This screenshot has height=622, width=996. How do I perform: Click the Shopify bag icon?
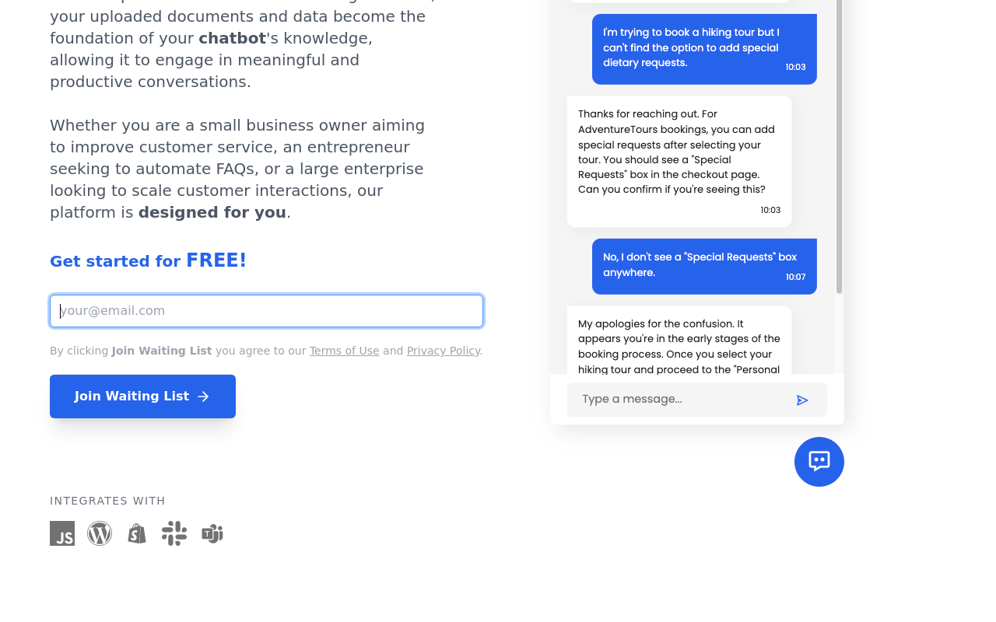point(137,533)
